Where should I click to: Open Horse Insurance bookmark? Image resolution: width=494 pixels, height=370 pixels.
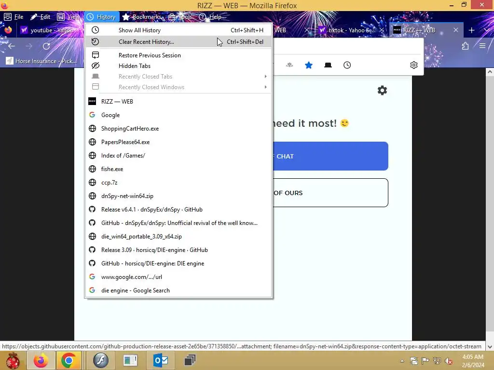click(x=41, y=61)
